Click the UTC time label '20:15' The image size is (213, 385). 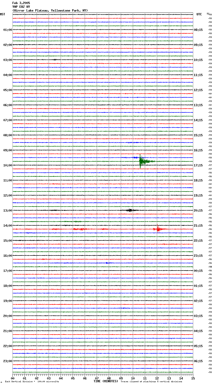click(198, 211)
